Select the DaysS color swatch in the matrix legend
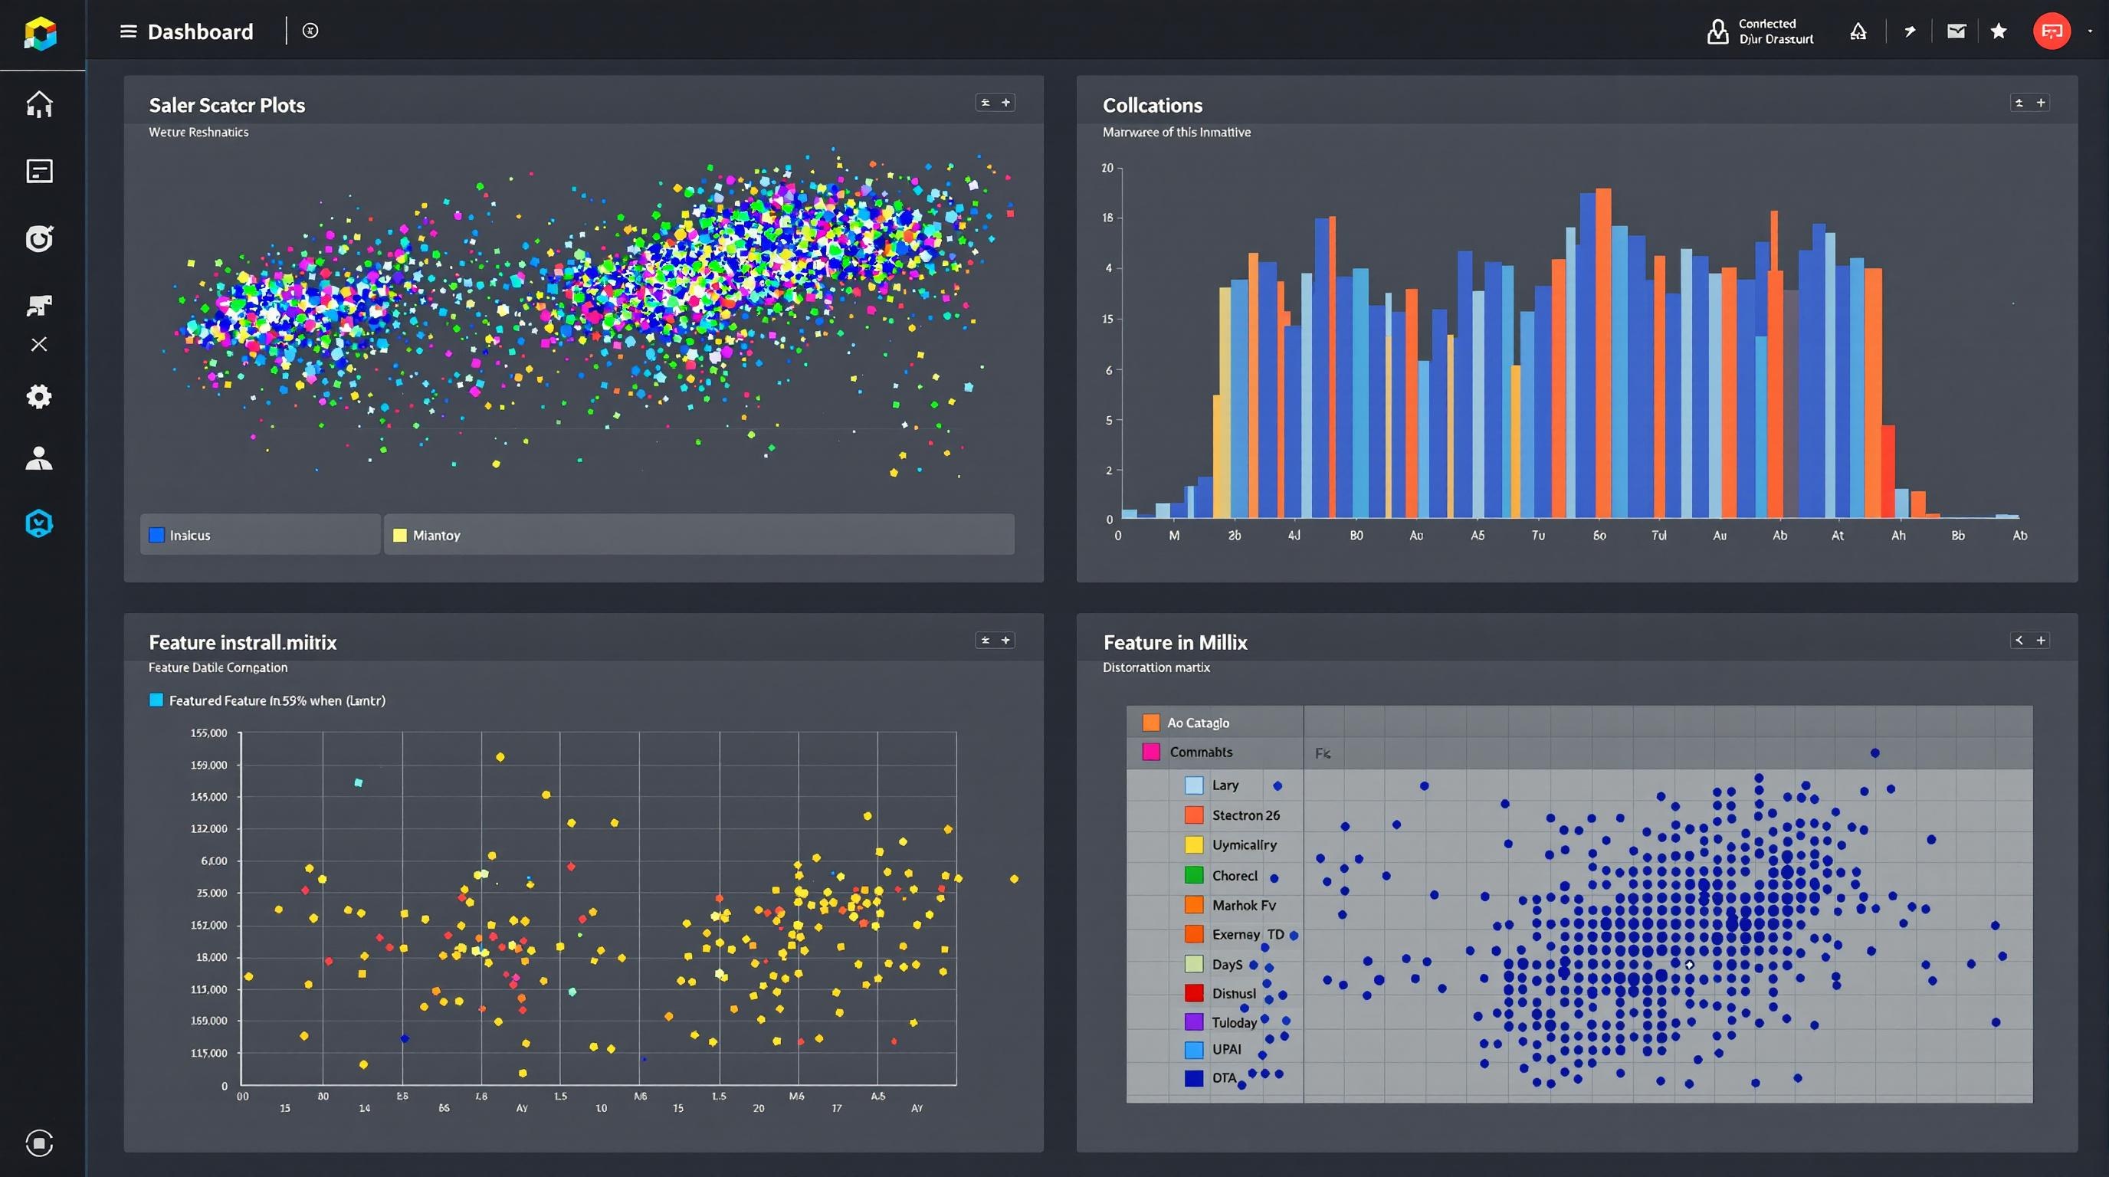The image size is (2109, 1177). pyautogui.click(x=1195, y=964)
